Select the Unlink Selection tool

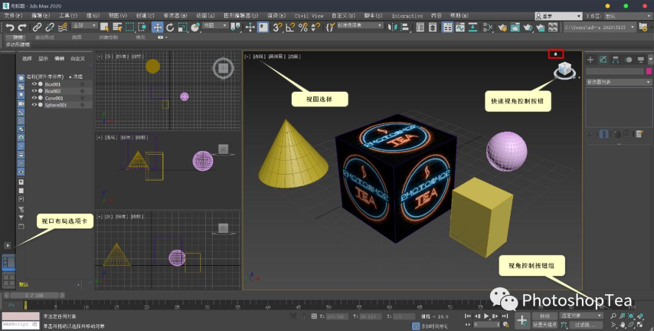click(50, 27)
